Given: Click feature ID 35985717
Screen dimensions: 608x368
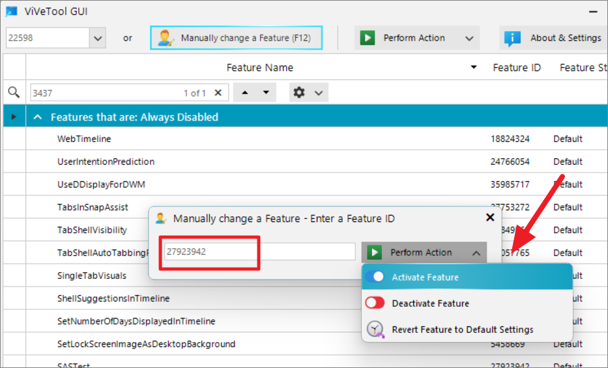Looking at the screenshot, I should pos(510,184).
